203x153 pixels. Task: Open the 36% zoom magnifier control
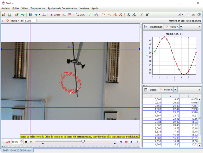[x=80, y=15]
